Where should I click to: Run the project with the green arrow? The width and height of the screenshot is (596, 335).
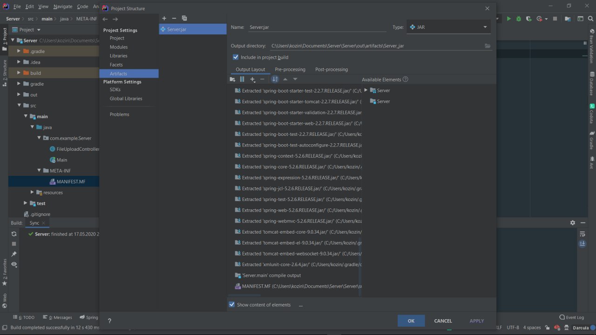508,19
